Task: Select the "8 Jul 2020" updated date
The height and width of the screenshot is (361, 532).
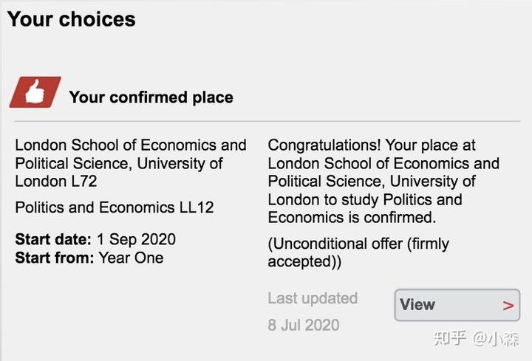Action: click(x=304, y=325)
